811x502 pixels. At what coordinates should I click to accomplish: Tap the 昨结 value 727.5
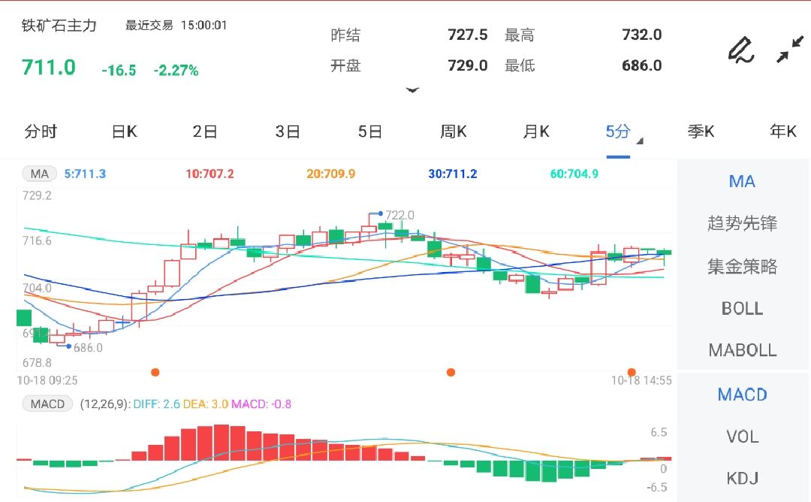click(468, 35)
